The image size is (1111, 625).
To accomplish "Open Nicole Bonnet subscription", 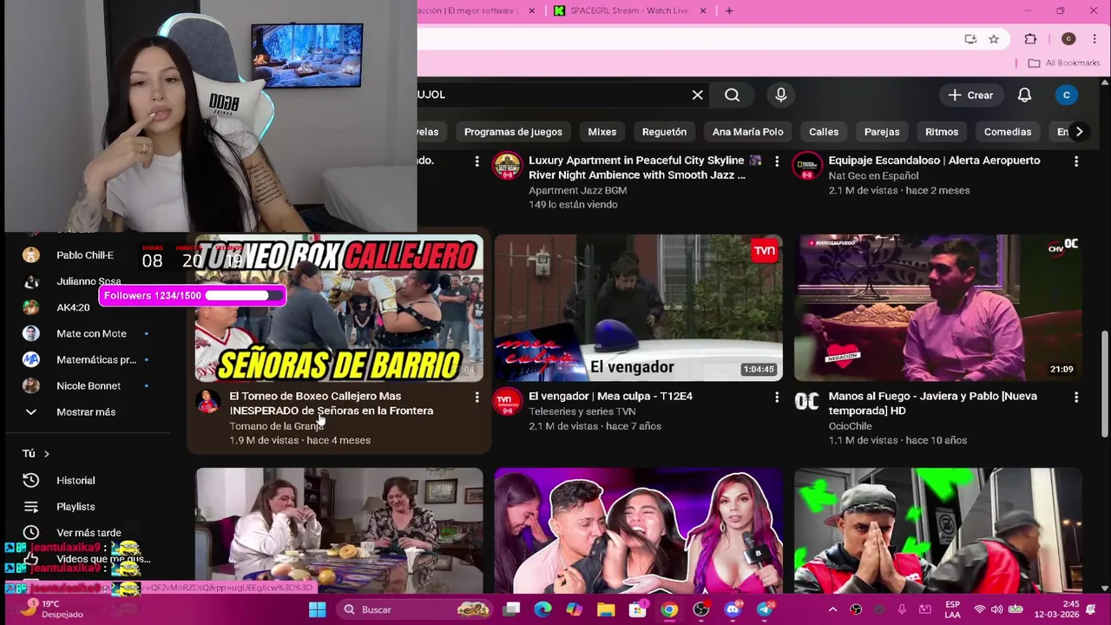I will [x=87, y=385].
